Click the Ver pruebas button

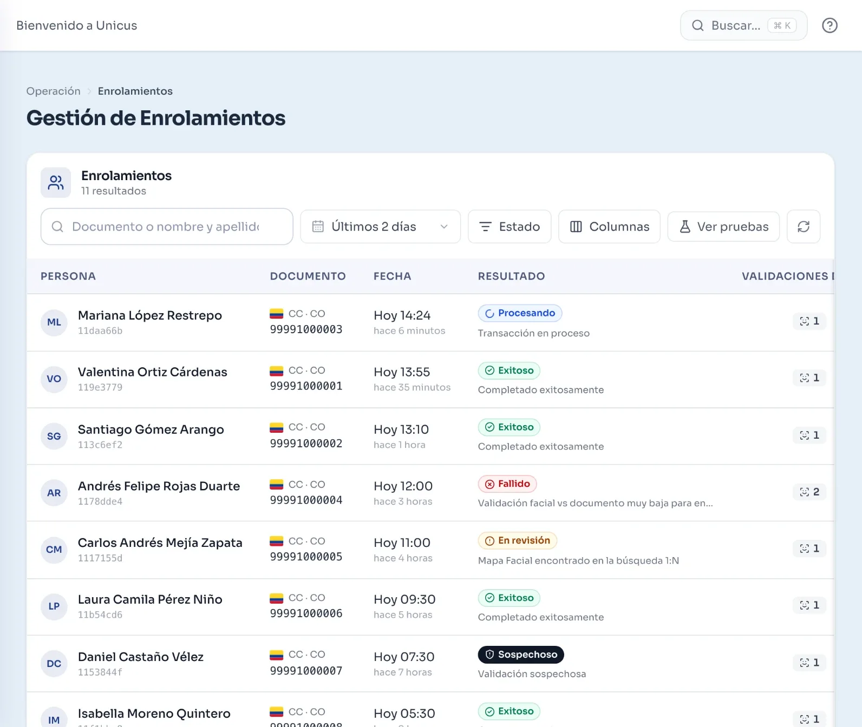(723, 227)
